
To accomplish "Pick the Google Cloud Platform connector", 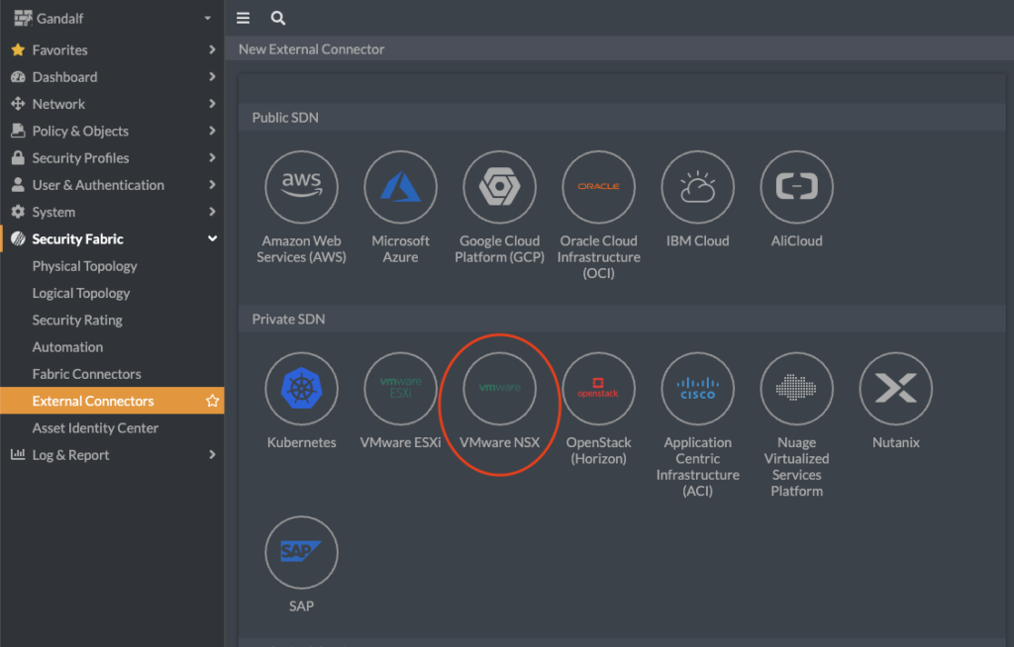I will (499, 188).
